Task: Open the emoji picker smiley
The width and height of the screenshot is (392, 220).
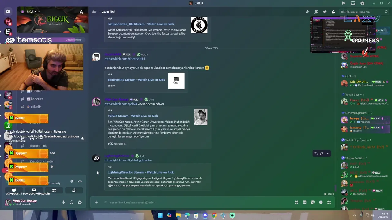Action: pyautogui.click(x=321, y=202)
